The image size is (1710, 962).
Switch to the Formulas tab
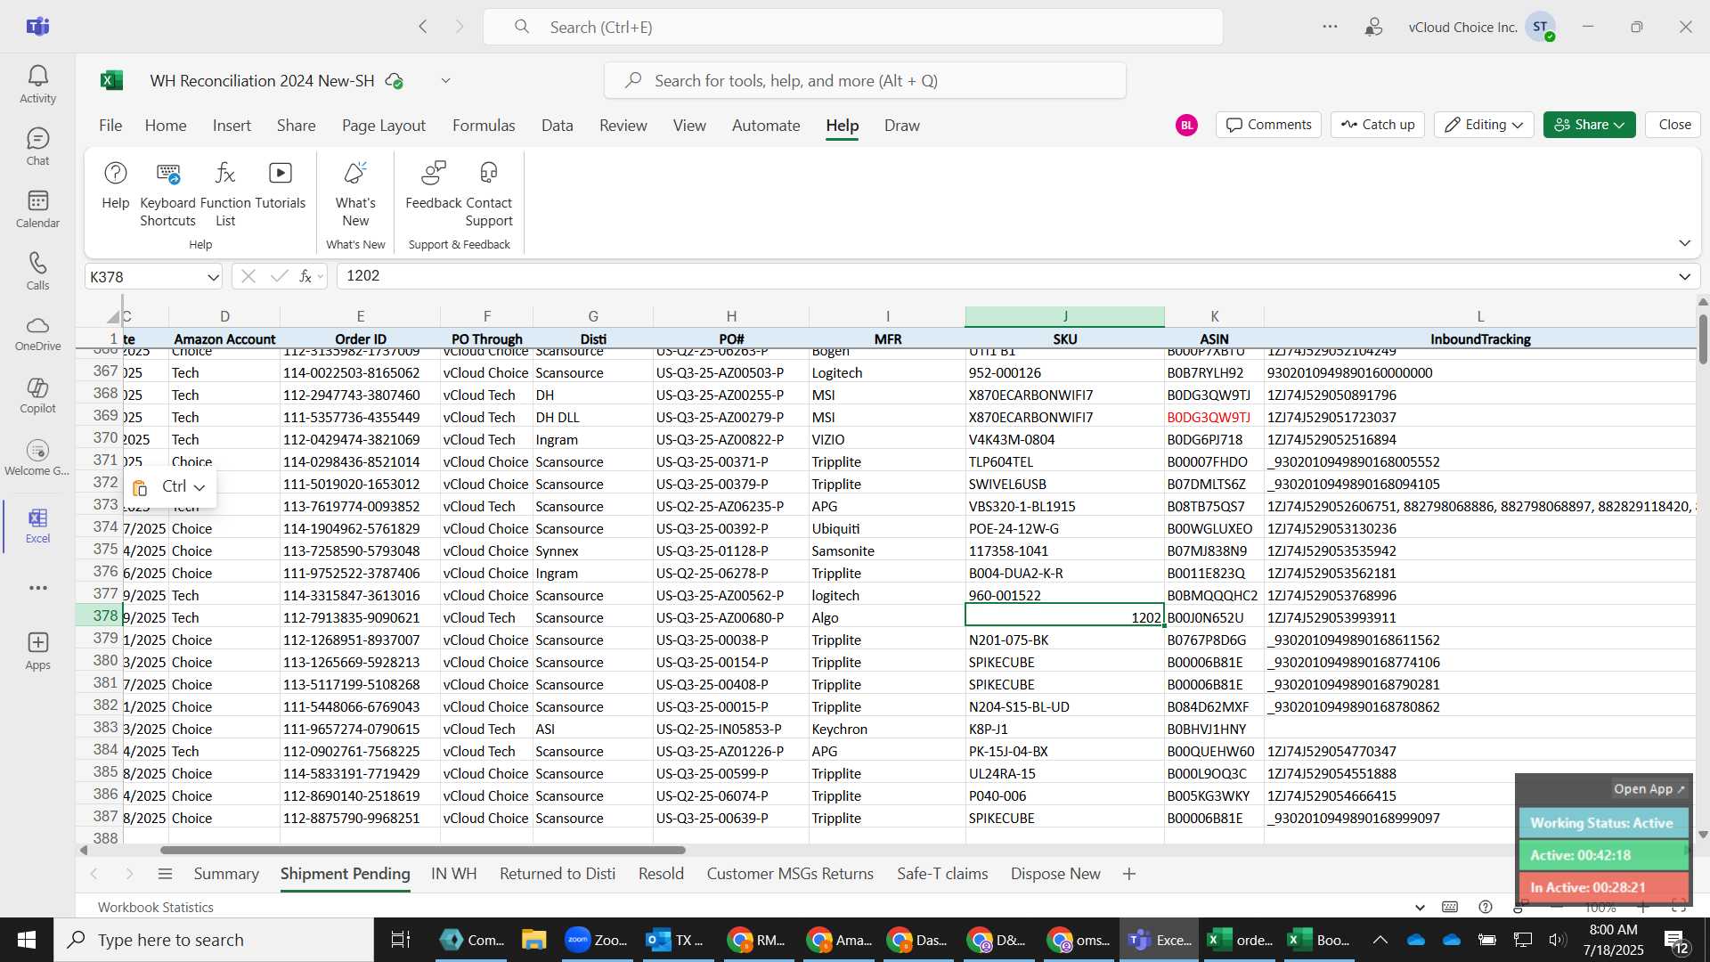(484, 126)
